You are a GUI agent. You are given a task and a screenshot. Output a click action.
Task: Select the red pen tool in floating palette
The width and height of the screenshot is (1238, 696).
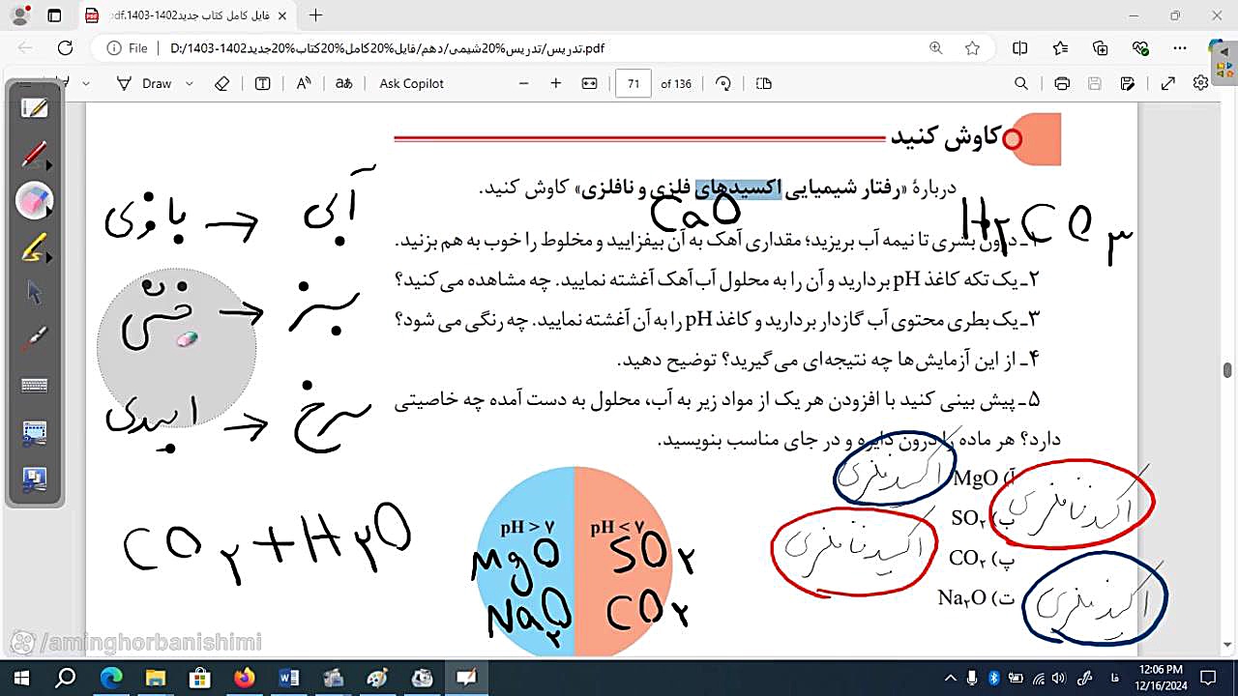(x=35, y=155)
